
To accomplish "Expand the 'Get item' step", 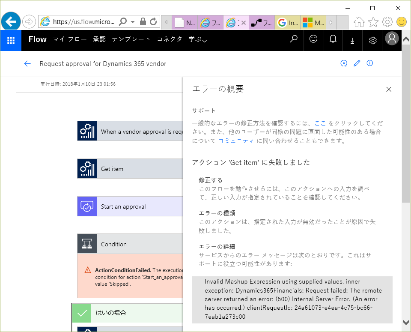I will point(130,169).
